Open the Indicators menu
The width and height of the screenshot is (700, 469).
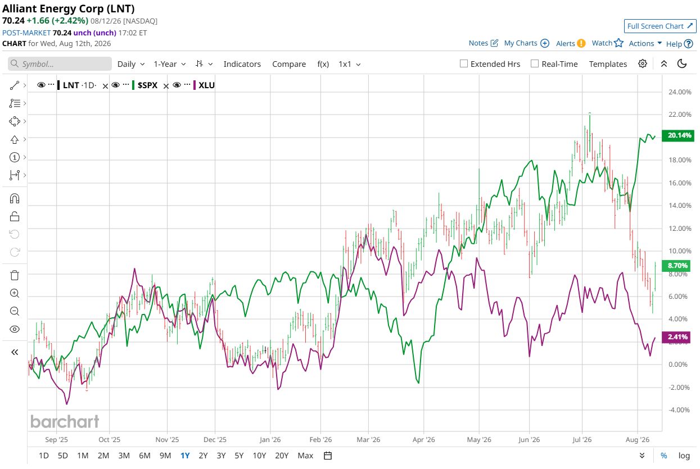242,64
